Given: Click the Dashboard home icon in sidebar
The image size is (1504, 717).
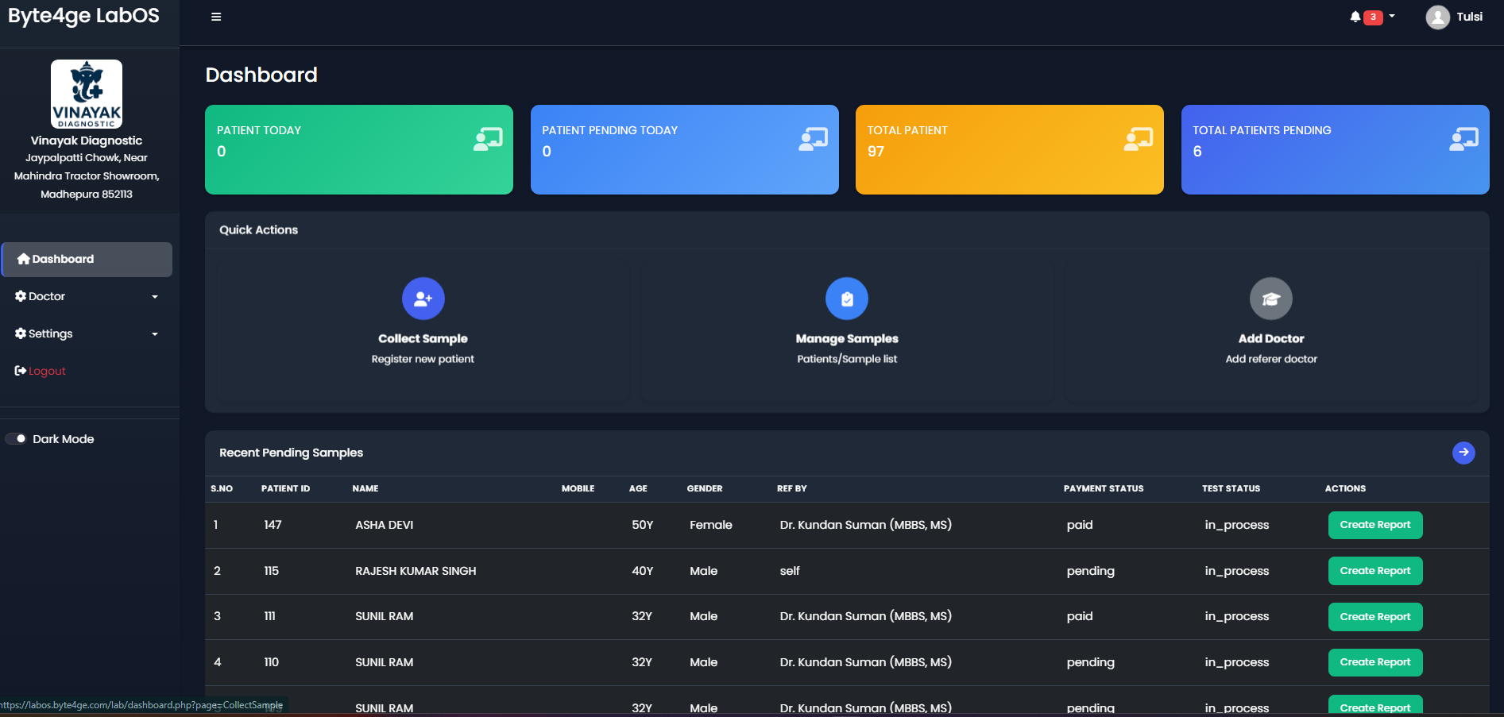Looking at the screenshot, I should [25, 258].
